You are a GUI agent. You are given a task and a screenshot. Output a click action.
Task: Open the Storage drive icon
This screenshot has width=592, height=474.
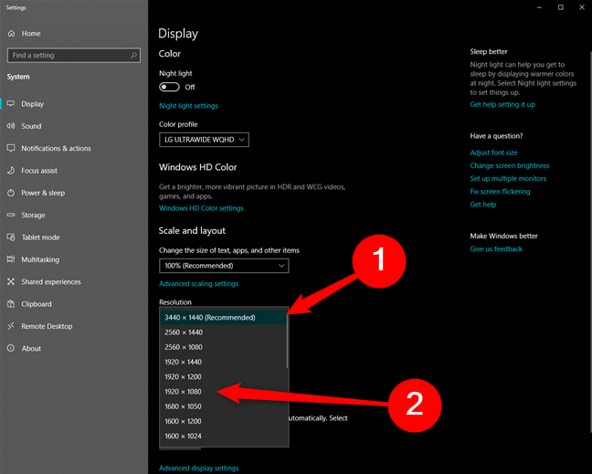(11, 216)
